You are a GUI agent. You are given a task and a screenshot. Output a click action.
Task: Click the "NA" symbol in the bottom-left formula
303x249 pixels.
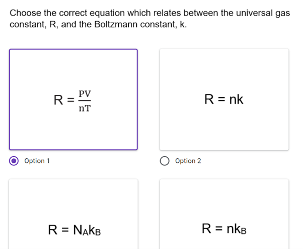(81, 230)
